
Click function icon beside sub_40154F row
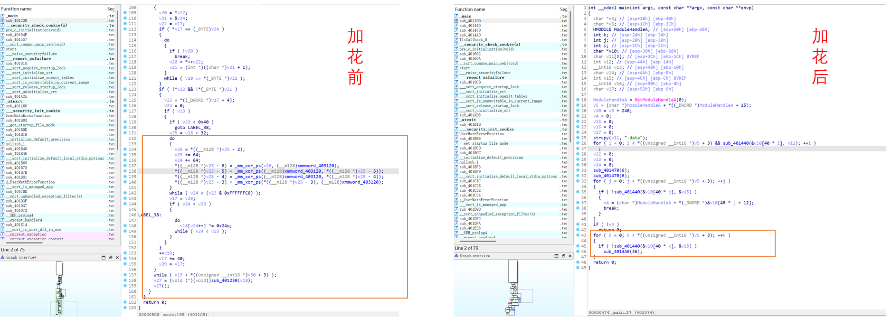coord(3,35)
